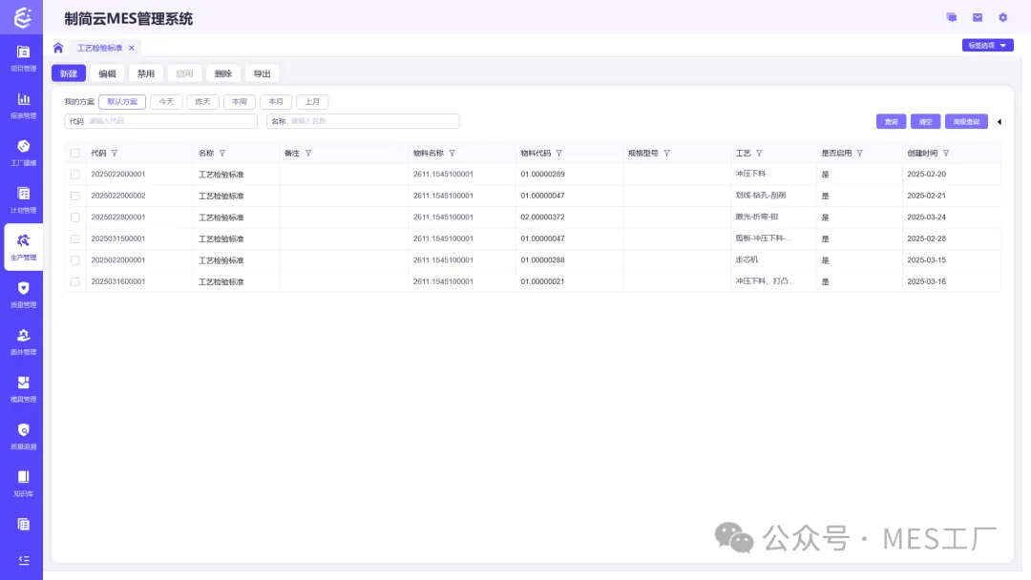Filter the 物料代码 column via funnel icon
This screenshot has height=580, width=1031.
tap(558, 153)
